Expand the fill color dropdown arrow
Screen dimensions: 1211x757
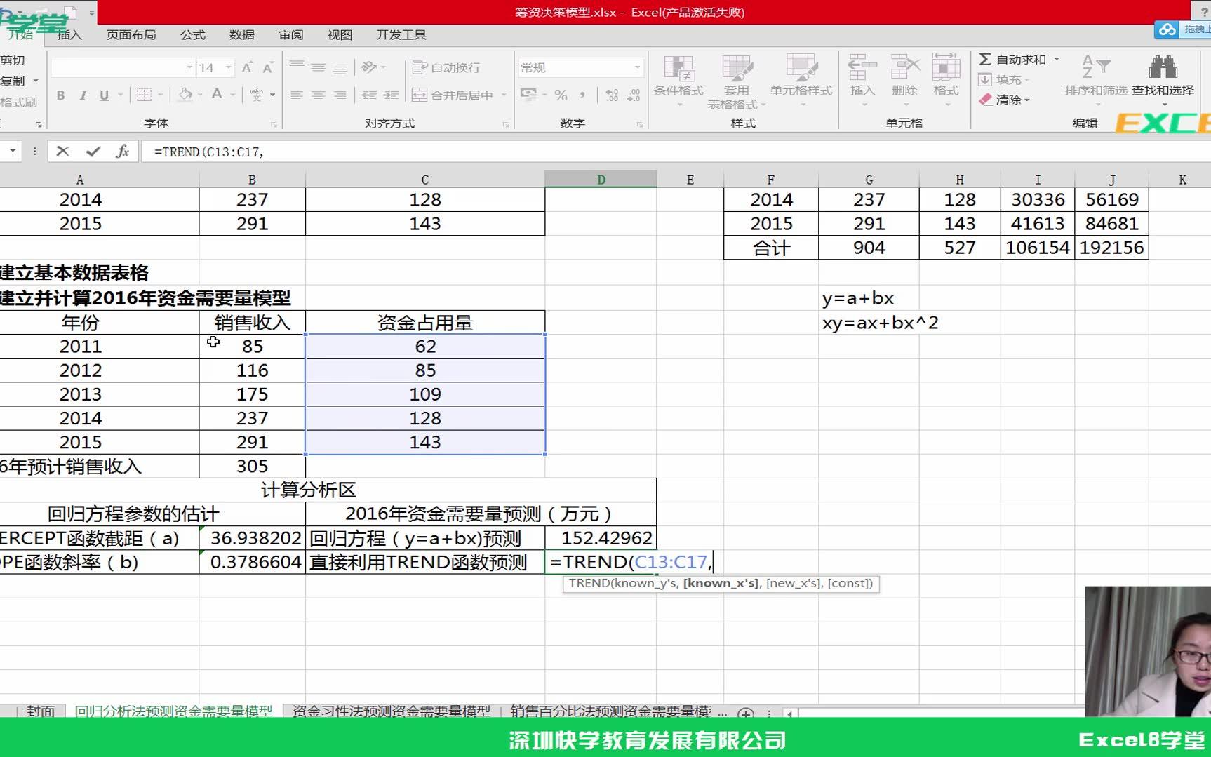tap(200, 94)
